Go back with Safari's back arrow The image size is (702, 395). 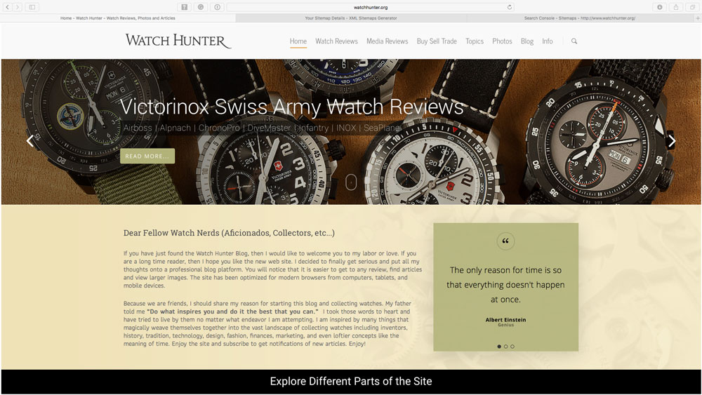7,7
